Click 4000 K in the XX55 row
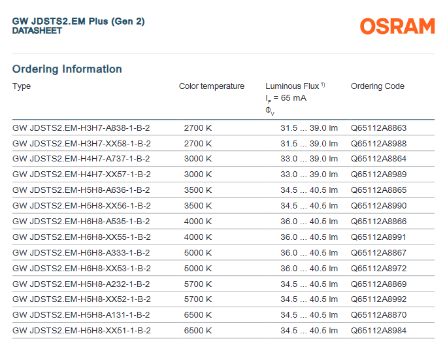Screen dimensions: 445x351 [x=198, y=237]
